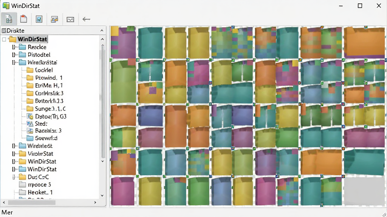
Task: Click the Driskte column header
Action: (x=53, y=31)
